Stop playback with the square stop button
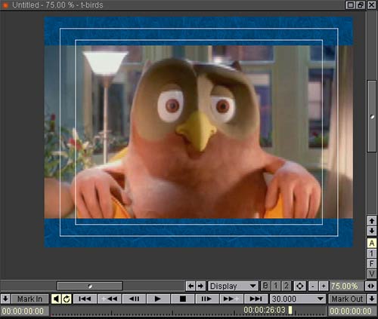 tap(183, 299)
